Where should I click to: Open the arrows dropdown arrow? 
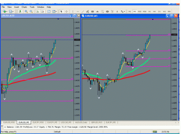[x=125, y=12]
